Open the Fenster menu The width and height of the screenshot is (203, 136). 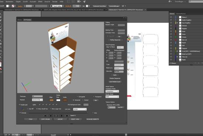tap(55, 1)
